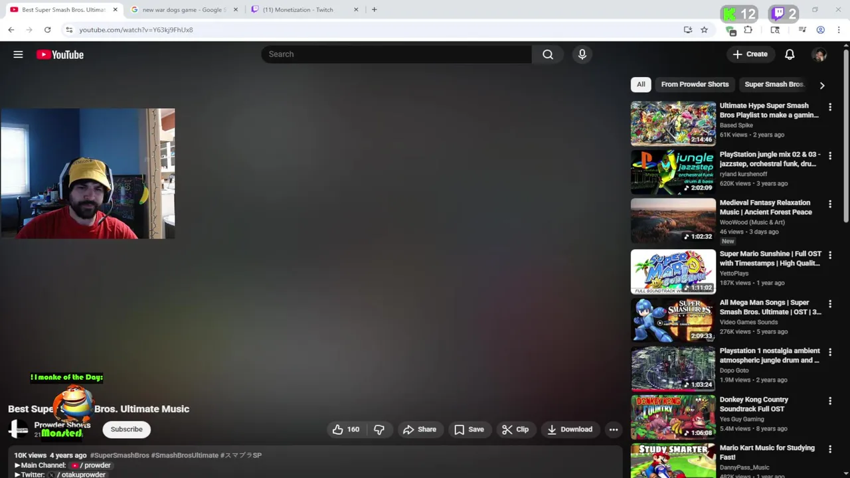Select the All filter chip
This screenshot has height=478, width=850.
(x=641, y=84)
